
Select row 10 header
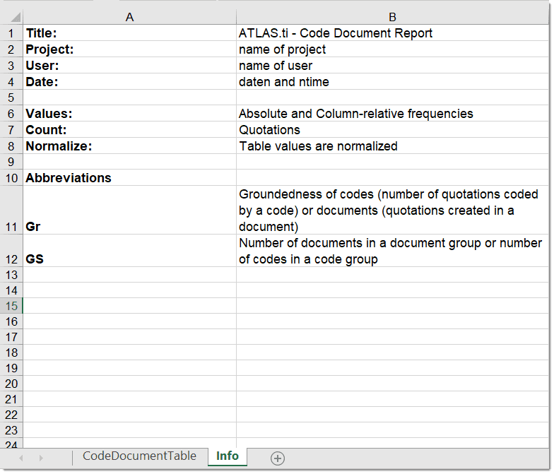tap(11, 178)
